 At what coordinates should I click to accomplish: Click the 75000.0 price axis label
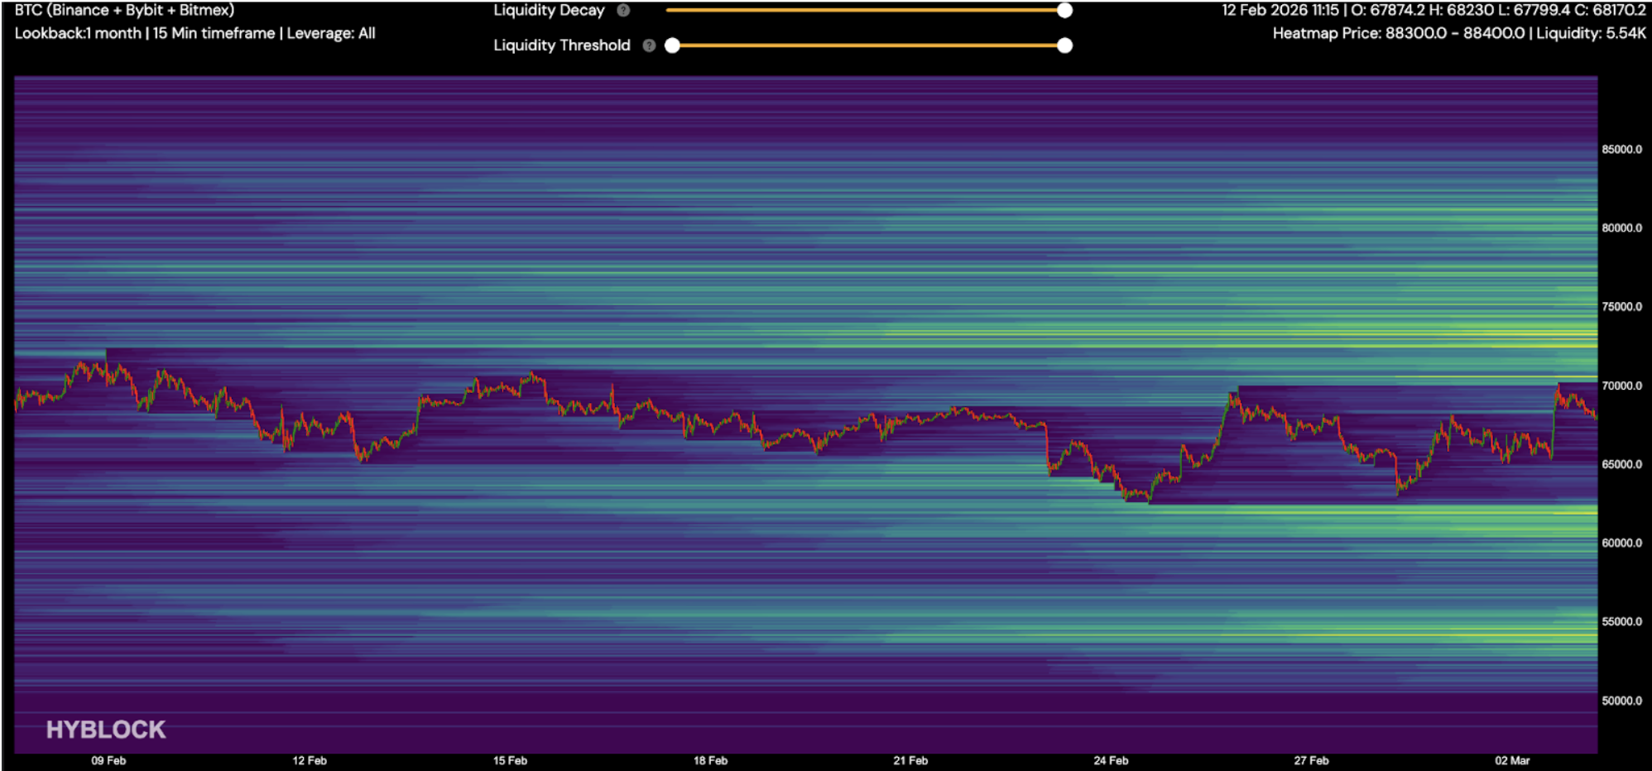tap(1622, 307)
